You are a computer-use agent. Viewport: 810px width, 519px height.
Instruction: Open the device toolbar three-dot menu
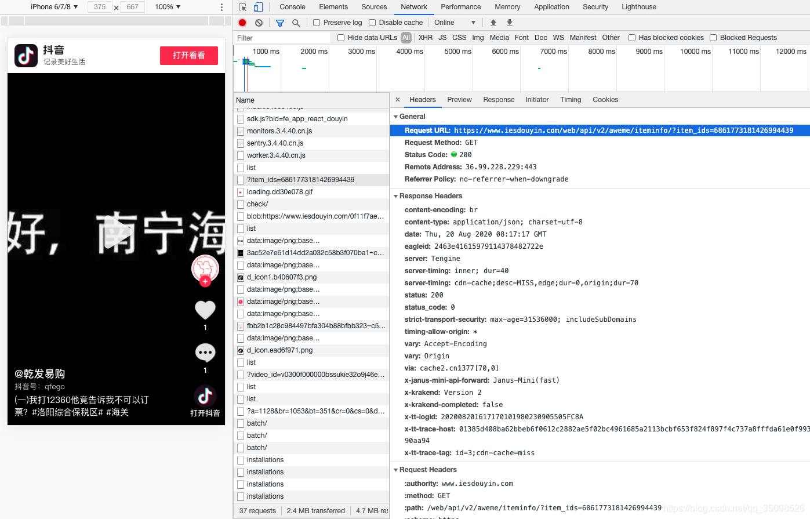point(221,7)
